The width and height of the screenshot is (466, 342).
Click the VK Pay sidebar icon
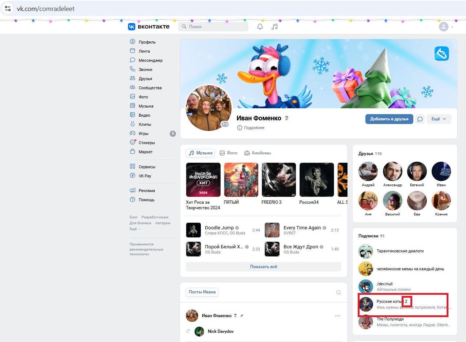[x=132, y=176]
